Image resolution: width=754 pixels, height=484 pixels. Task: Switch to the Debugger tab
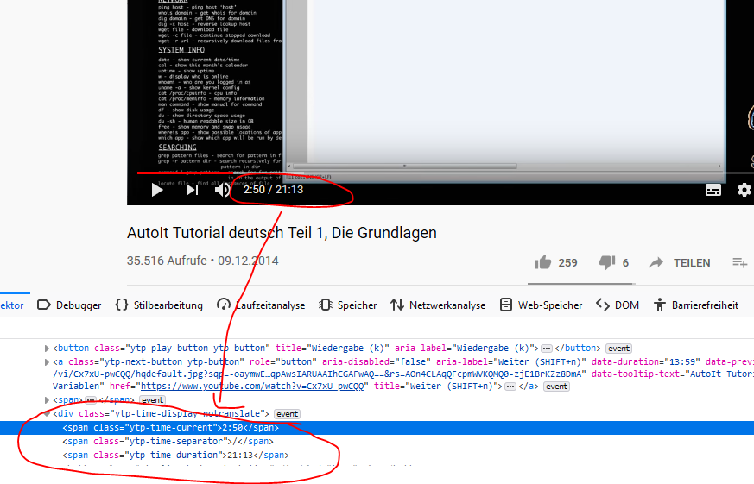(69, 305)
